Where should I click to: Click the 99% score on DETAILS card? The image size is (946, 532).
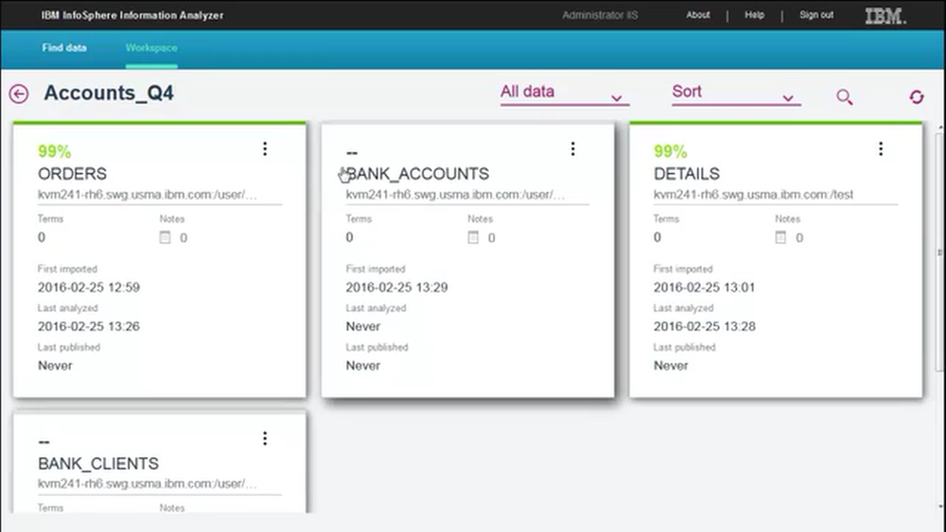671,151
